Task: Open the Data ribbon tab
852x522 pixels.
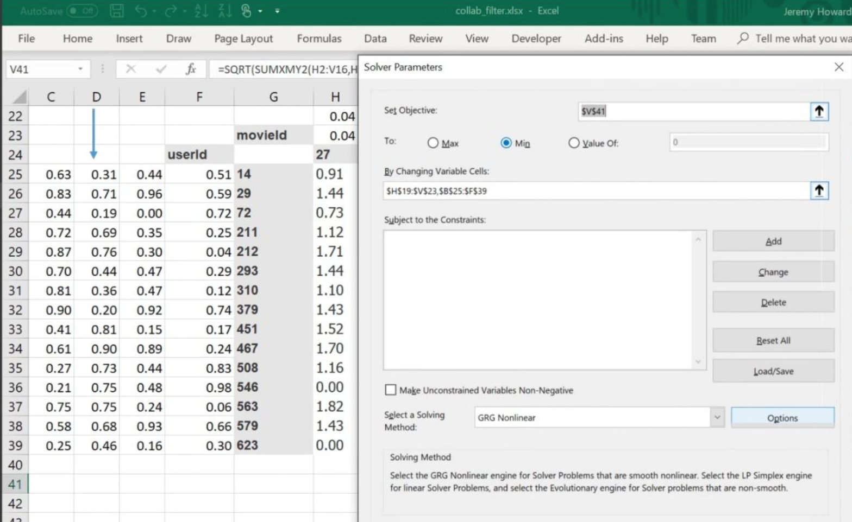Action: pos(375,39)
